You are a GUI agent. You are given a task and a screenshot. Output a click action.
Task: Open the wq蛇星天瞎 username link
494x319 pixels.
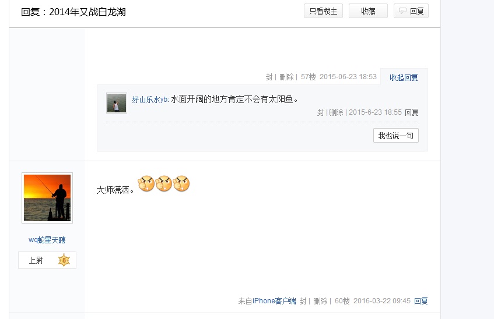(x=47, y=240)
